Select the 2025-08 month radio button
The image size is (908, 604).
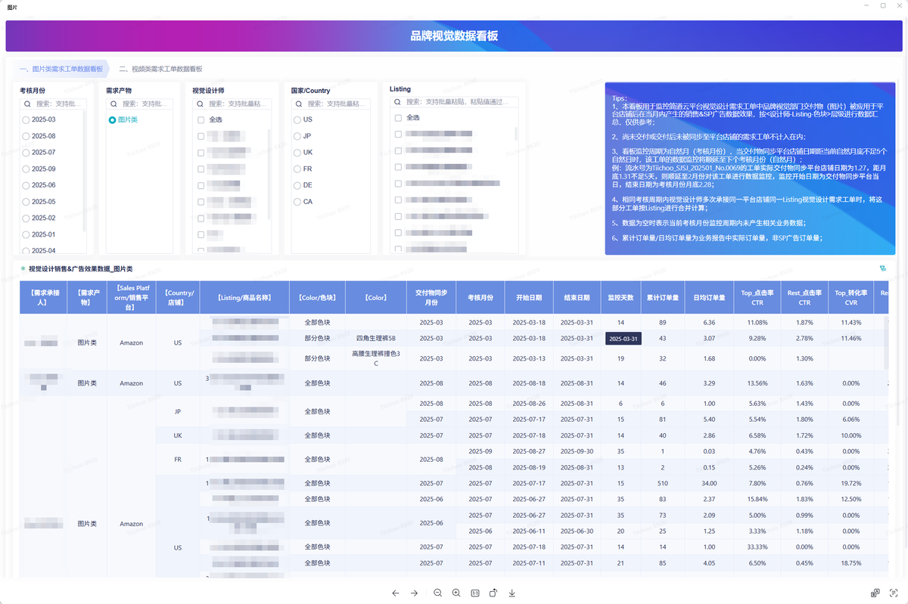point(26,136)
